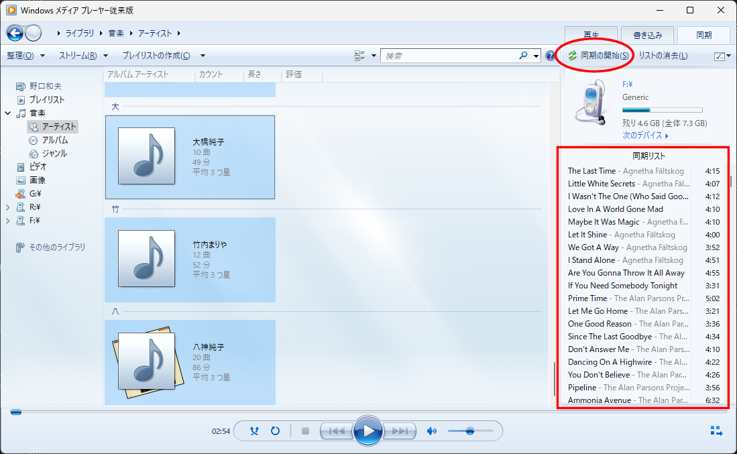Image resolution: width=737 pixels, height=454 pixels.
Task: Expand the R:¥ drive node
Action: click(x=8, y=207)
